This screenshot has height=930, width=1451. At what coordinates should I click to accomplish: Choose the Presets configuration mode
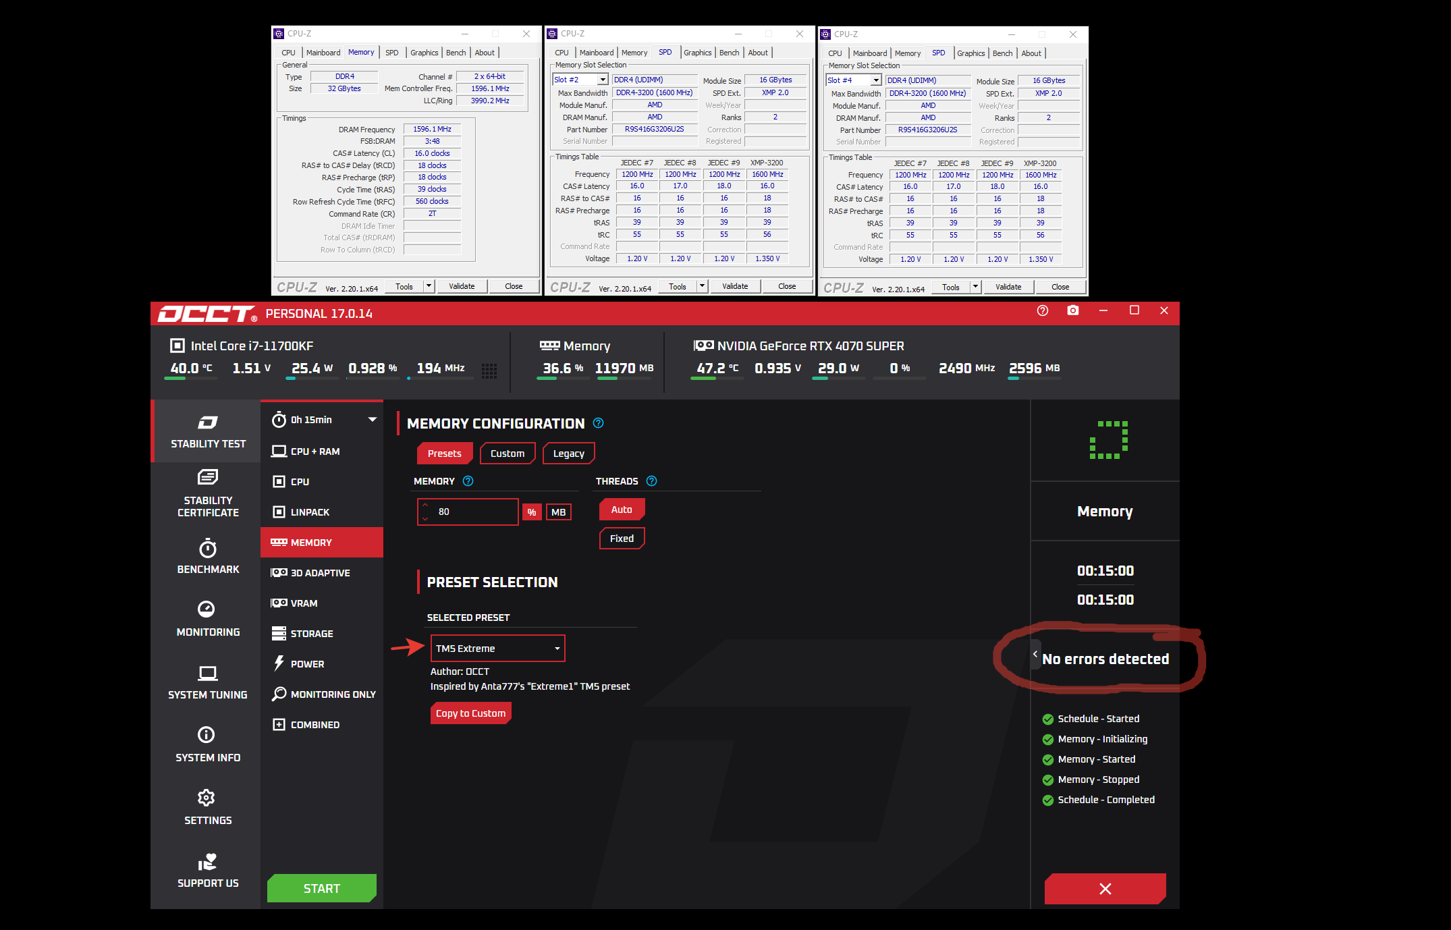click(444, 454)
